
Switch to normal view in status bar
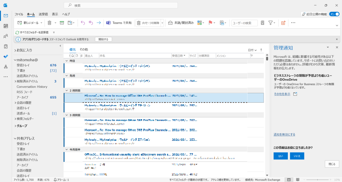tap(289, 180)
